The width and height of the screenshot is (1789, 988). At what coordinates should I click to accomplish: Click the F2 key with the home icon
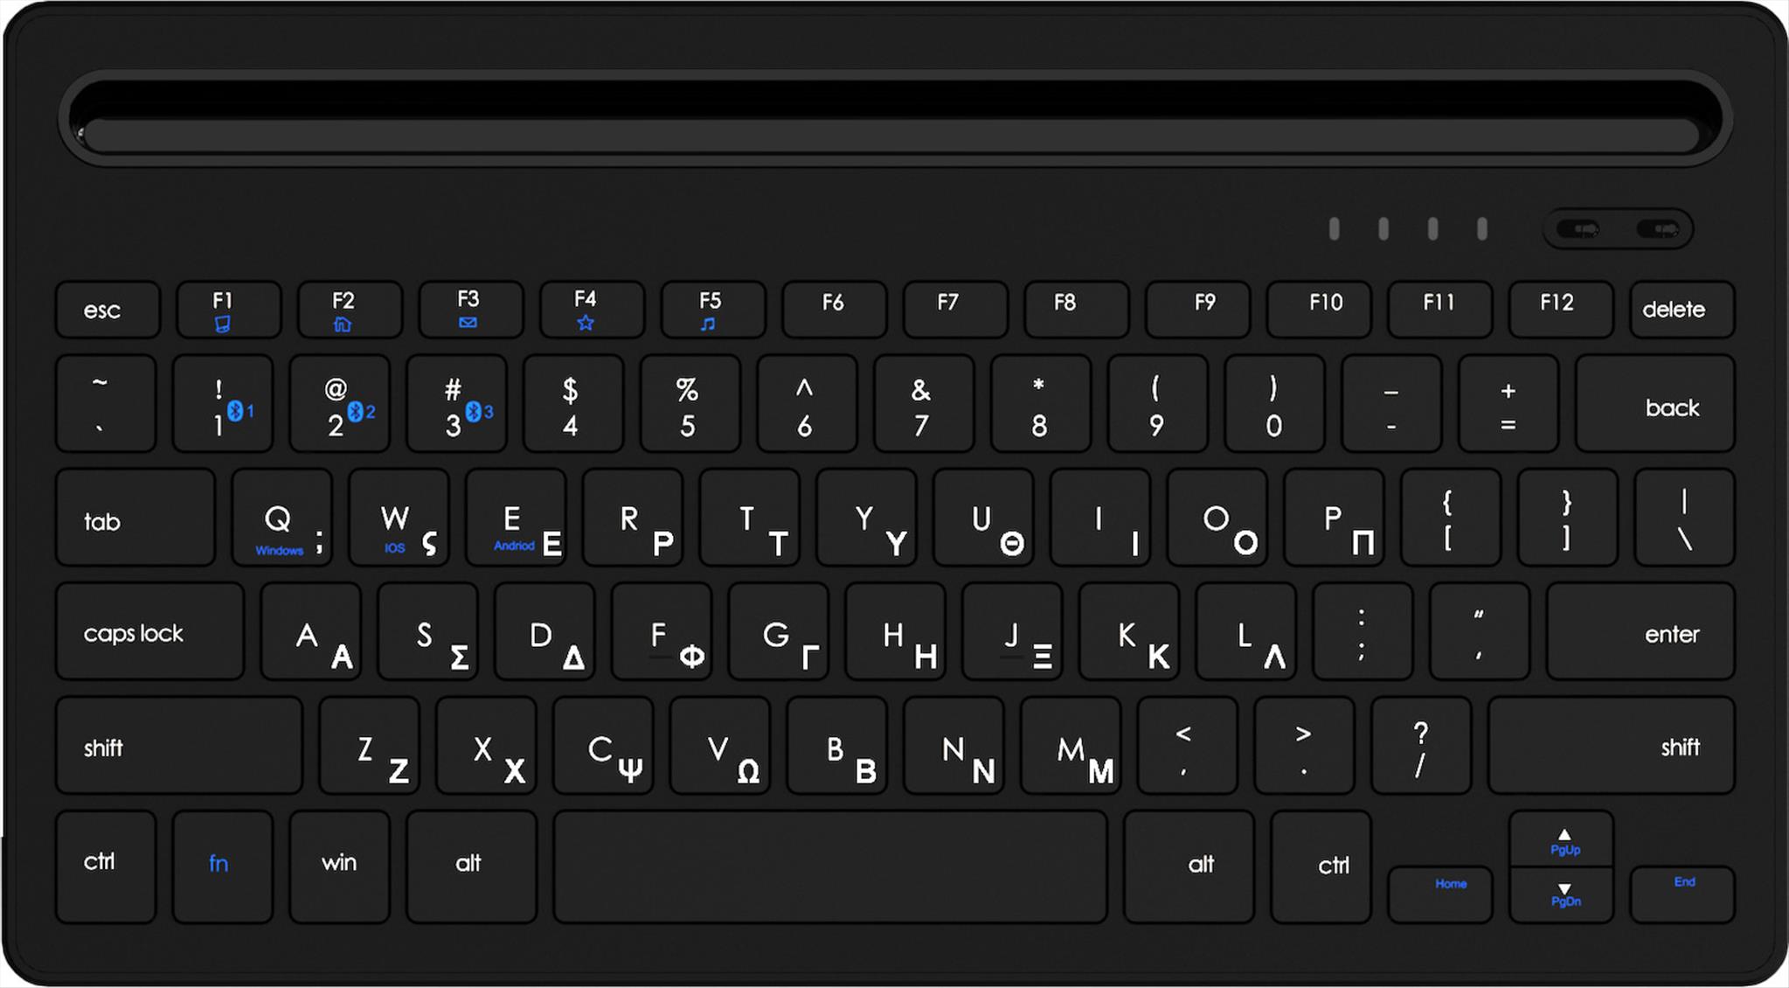(350, 310)
